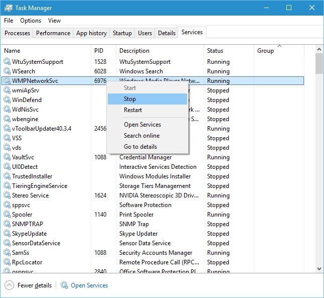This screenshot has width=324, height=298.
Task: Click the gear icon beside WSearch
Action: tap(7, 71)
